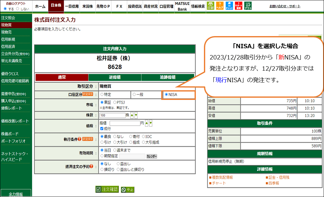Click help icon next to 執行条件
This screenshot has width=324, height=197.
pyautogui.click(x=79, y=139)
